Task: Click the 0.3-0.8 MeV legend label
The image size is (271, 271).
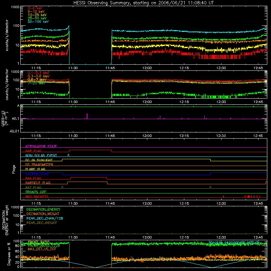Action: coord(39,76)
